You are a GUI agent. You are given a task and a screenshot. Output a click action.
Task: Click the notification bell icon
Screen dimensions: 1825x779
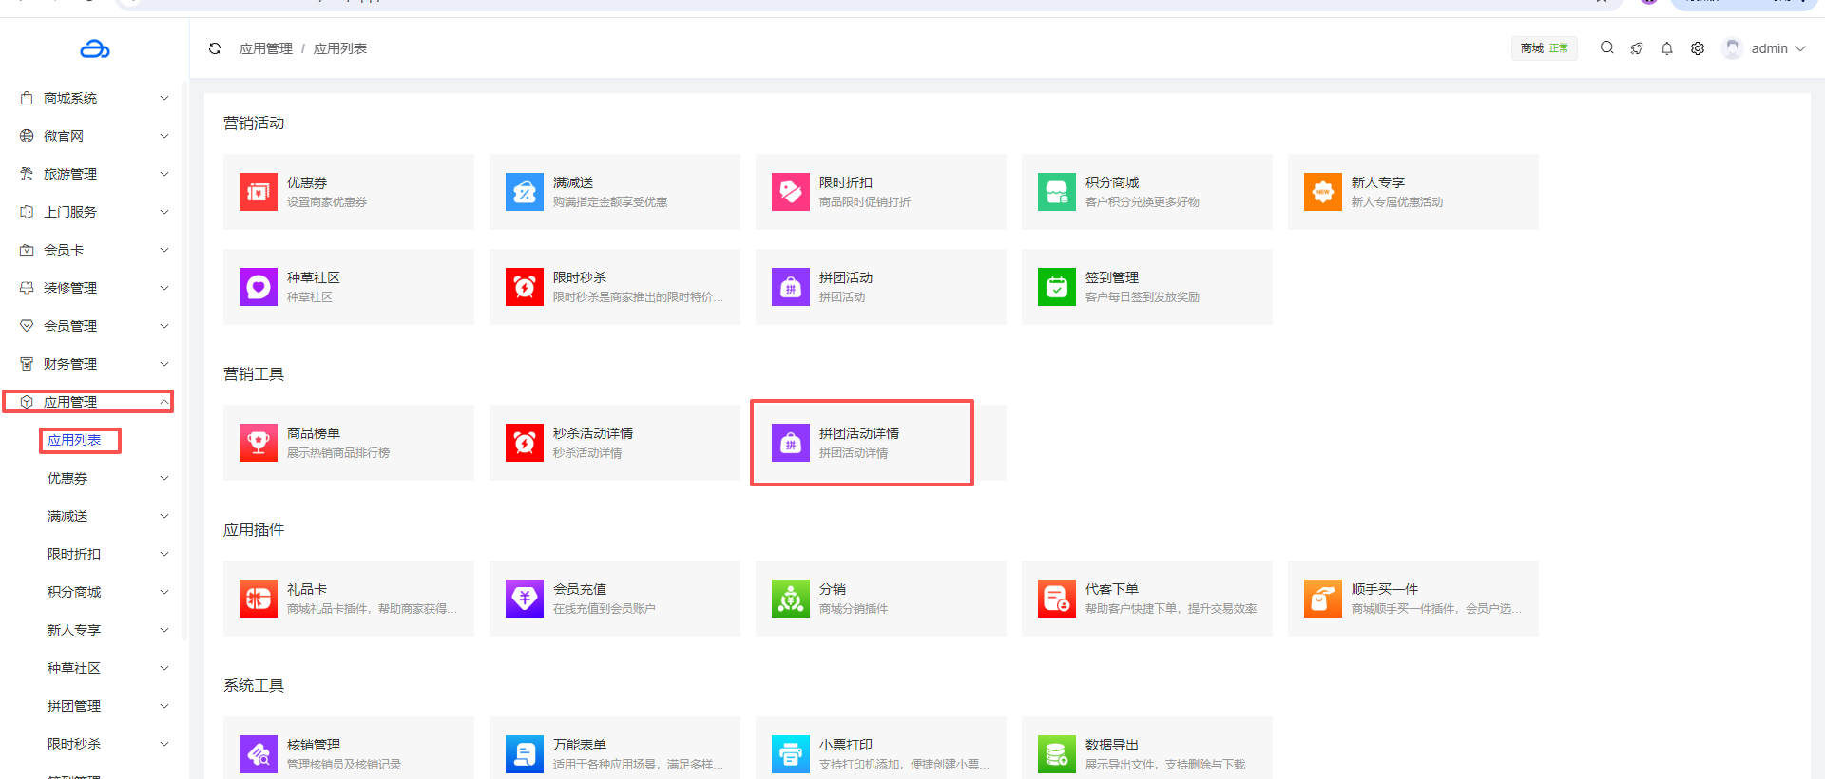click(x=1666, y=48)
